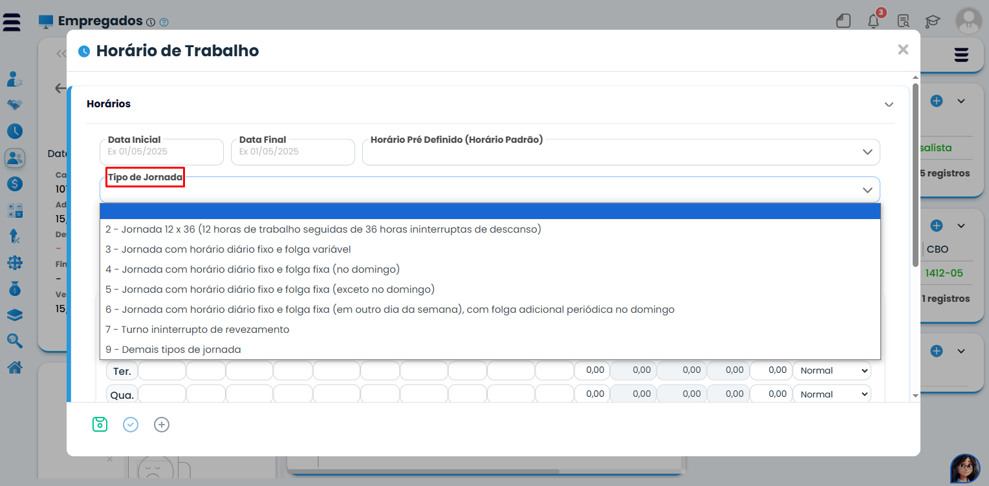Expand chevron in the CBO panel header
Screen dimensions: 989x486
click(961, 226)
